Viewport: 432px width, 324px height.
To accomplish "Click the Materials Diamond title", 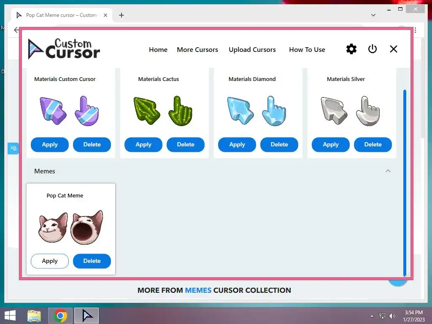I will click(x=252, y=79).
